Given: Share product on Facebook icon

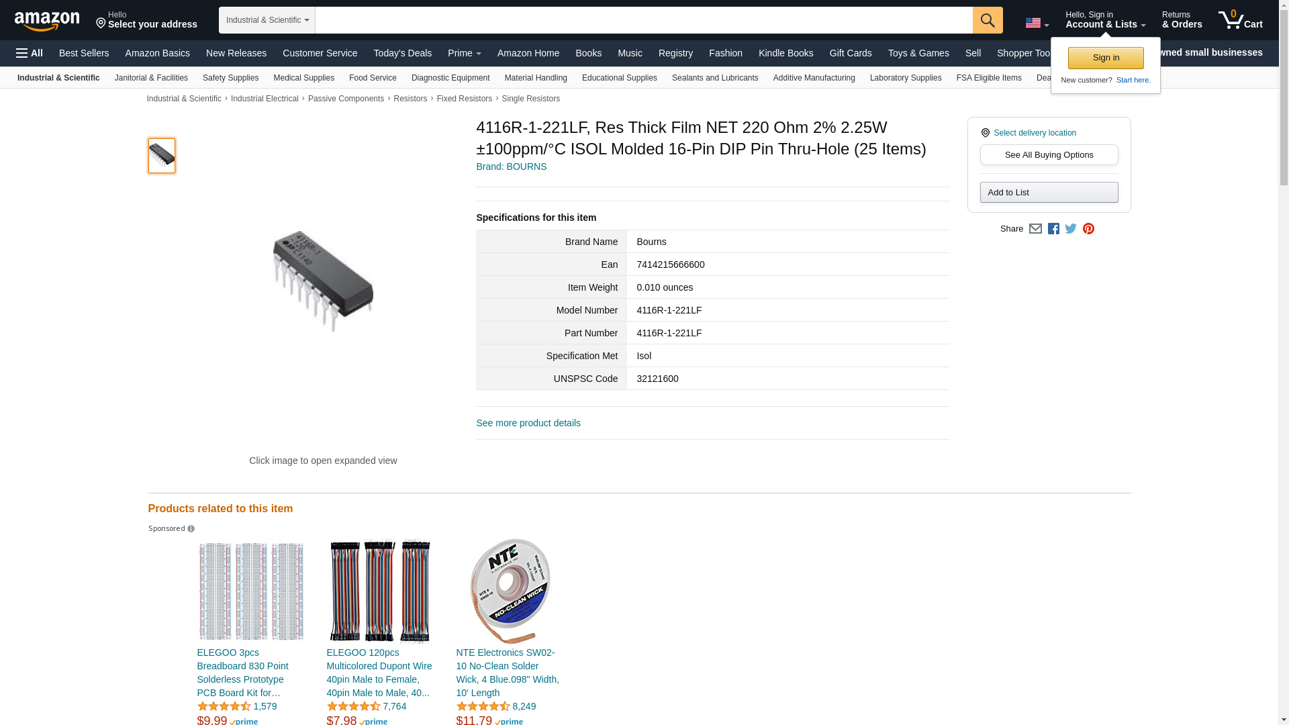Looking at the screenshot, I should coord(1053,229).
